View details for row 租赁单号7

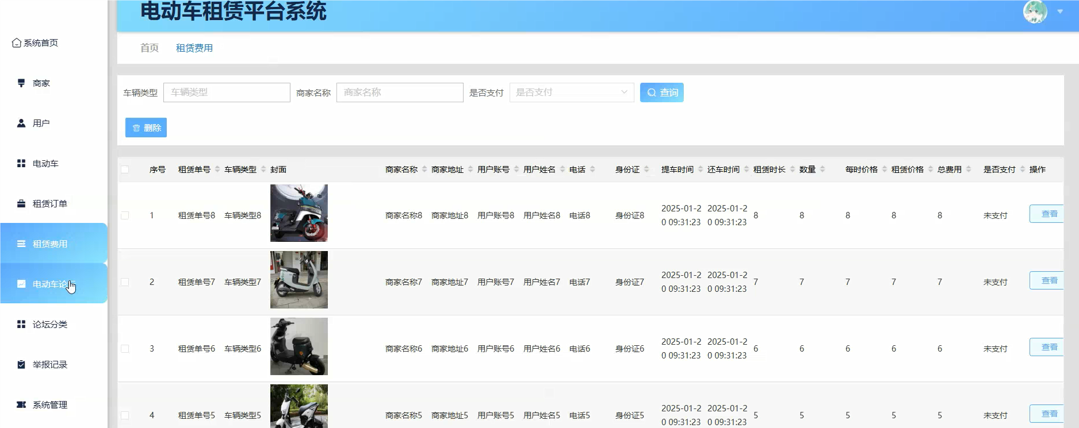coord(1046,280)
